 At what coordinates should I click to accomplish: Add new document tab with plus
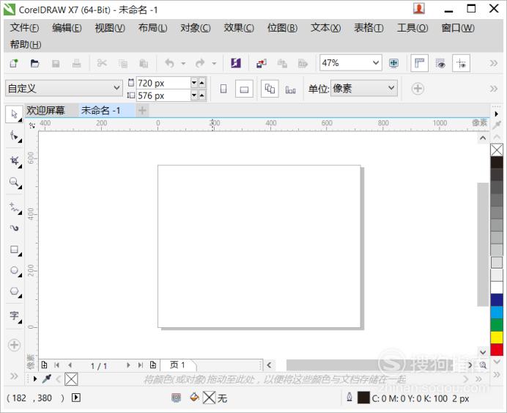coord(142,110)
